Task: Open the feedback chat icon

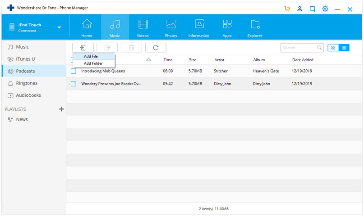Action: click(313, 9)
